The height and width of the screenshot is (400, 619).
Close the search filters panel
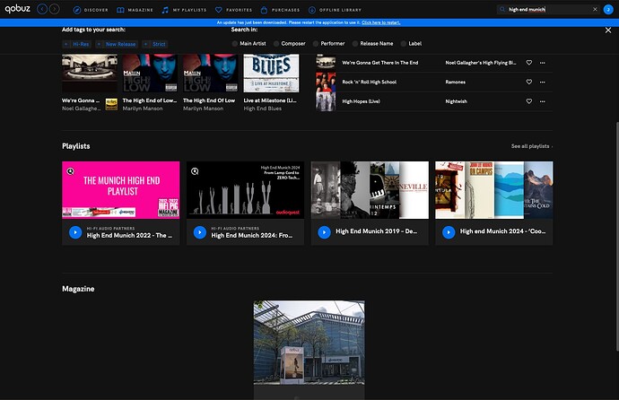[608, 30]
